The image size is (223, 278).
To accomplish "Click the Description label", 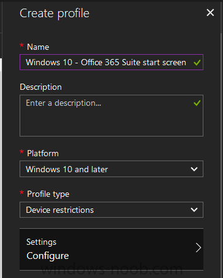I will 41,87.
